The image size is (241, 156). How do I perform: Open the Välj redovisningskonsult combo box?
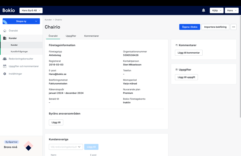(66, 147)
